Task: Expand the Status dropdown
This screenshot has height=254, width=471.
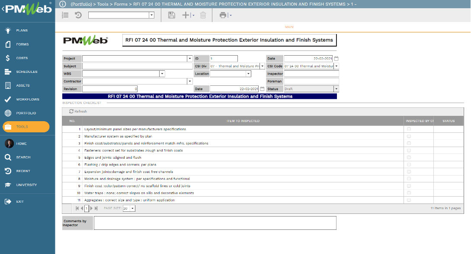Action: click(x=336, y=89)
